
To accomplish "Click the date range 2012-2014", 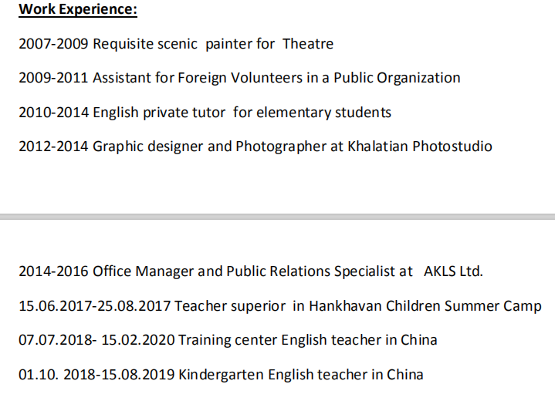I will [53, 146].
